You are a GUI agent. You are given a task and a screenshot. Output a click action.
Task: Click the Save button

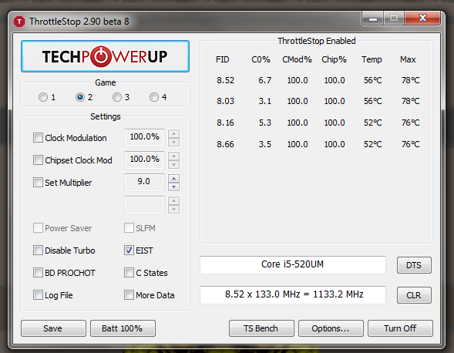(x=53, y=328)
